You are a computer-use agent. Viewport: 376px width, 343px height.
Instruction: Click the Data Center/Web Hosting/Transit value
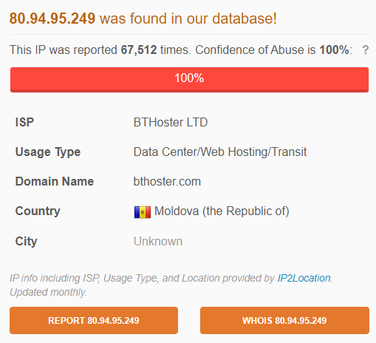(220, 152)
